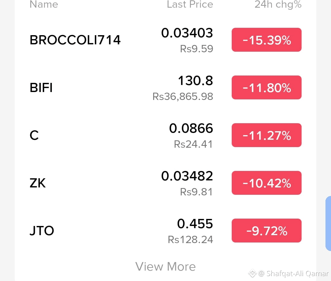Tap the C token listing
Screen dimensions: 331x281
34,135
